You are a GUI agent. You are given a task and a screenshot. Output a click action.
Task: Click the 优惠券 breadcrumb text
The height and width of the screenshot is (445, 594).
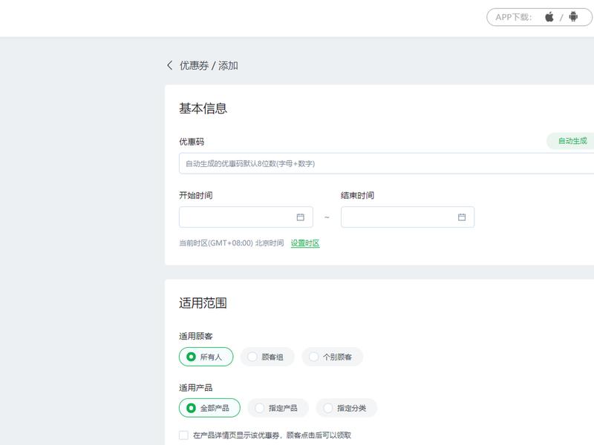coord(194,65)
